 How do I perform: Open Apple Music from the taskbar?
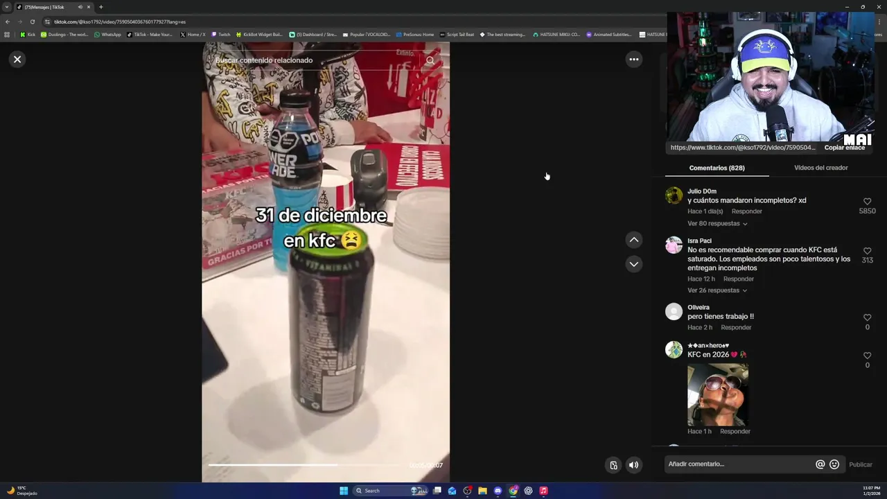pyautogui.click(x=543, y=491)
